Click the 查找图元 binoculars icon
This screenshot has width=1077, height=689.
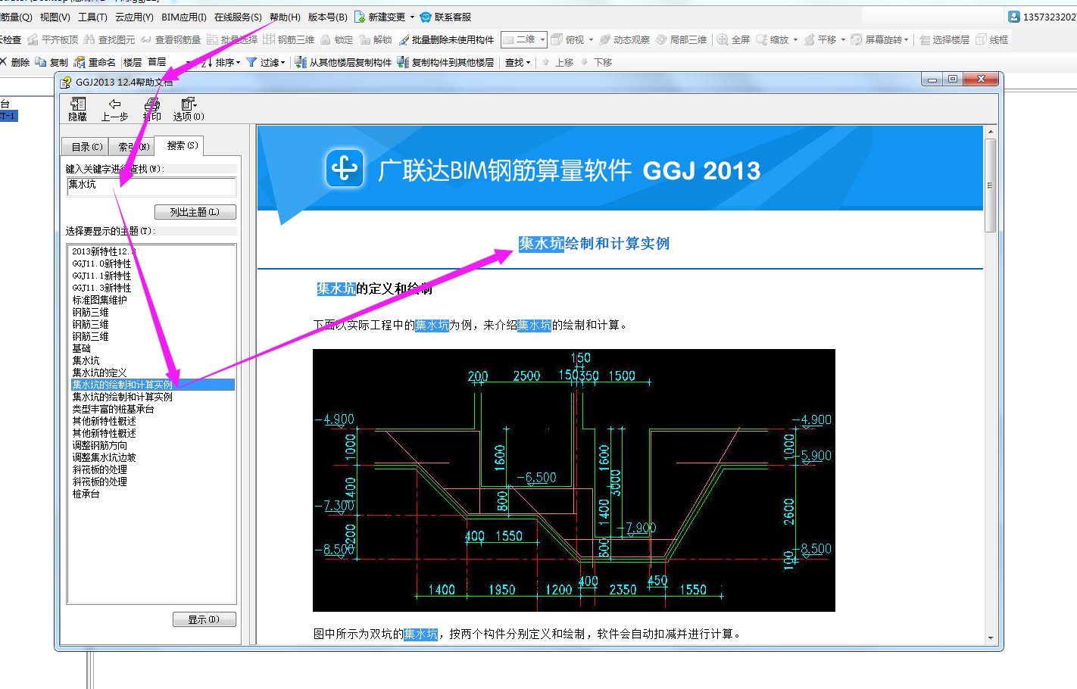[x=89, y=39]
